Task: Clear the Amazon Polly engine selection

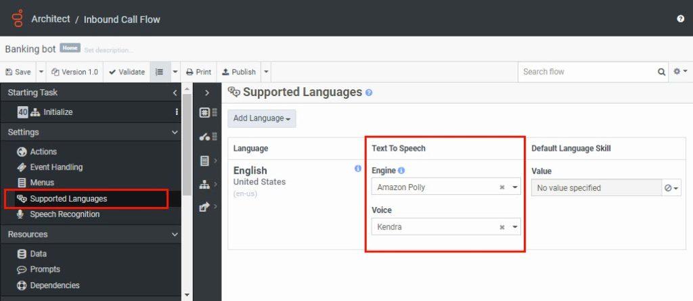Action: coord(502,187)
